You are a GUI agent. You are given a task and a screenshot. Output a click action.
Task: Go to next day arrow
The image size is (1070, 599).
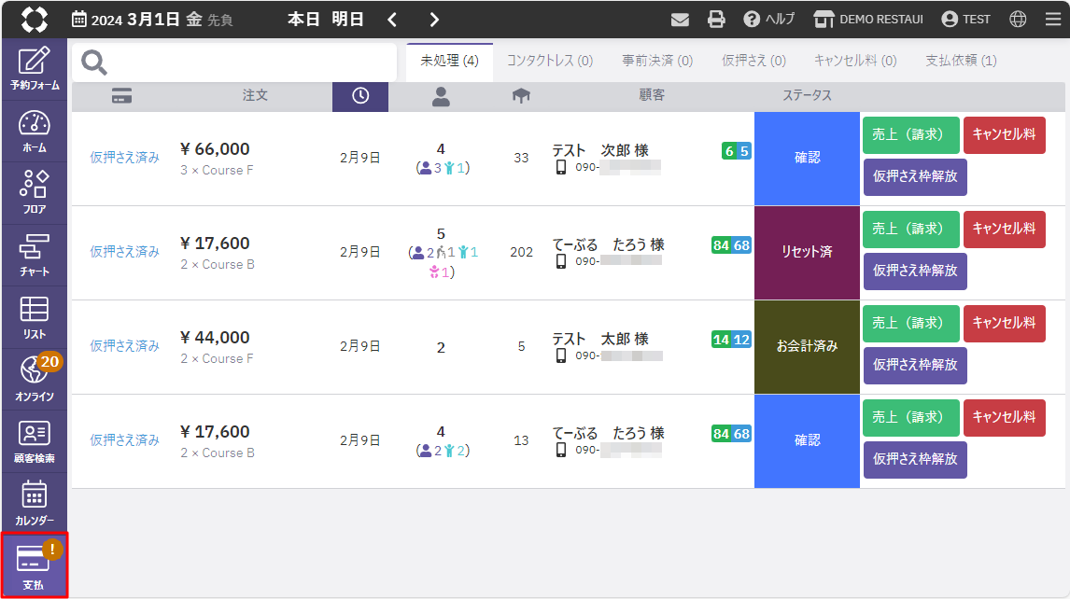[x=434, y=20]
